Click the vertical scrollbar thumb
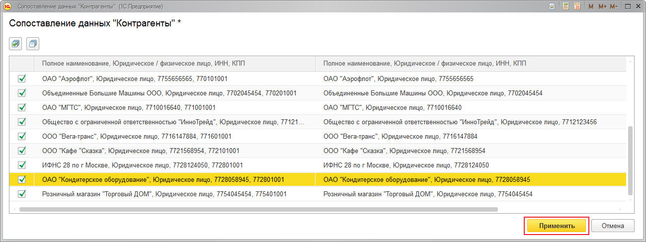 [x=631, y=159]
